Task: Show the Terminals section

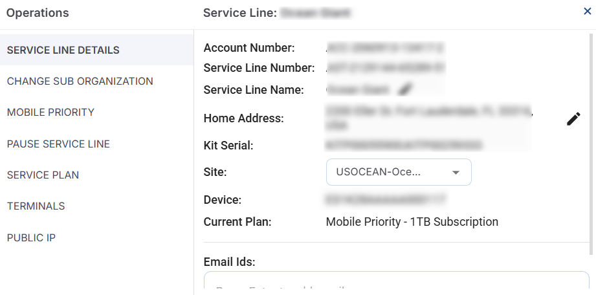Action: point(36,206)
